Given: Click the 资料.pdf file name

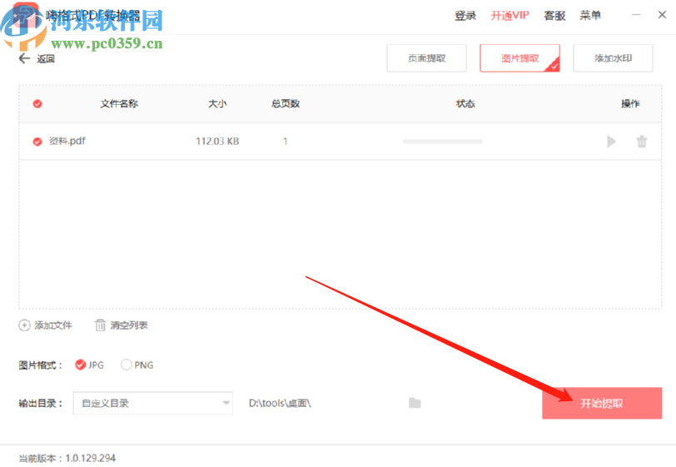Looking at the screenshot, I should (67, 141).
